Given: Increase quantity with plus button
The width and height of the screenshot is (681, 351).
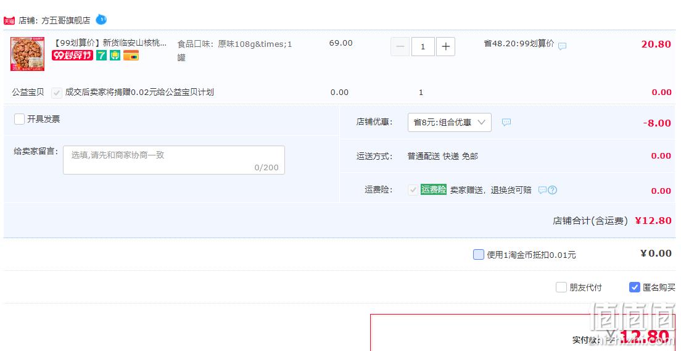Looking at the screenshot, I should (445, 46).
